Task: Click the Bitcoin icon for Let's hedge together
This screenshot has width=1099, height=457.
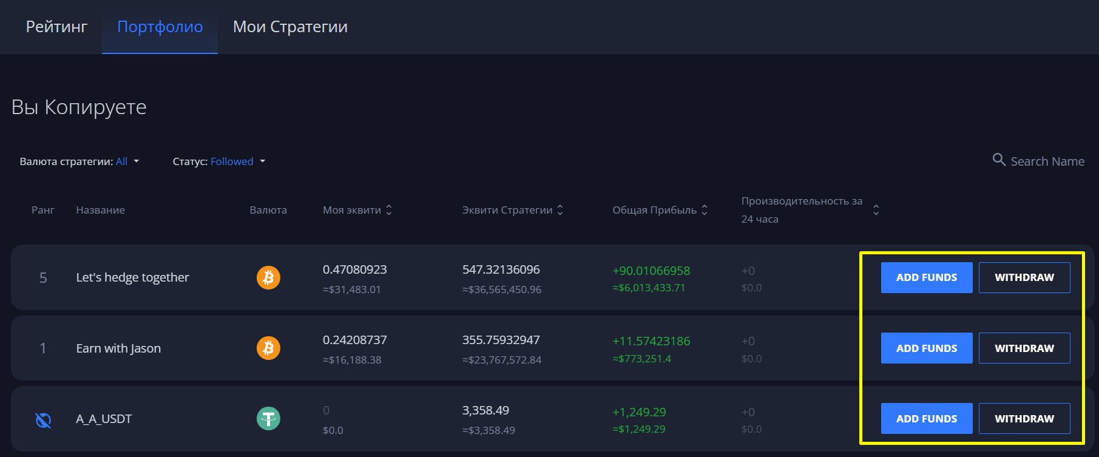Action: coord(268,277)
